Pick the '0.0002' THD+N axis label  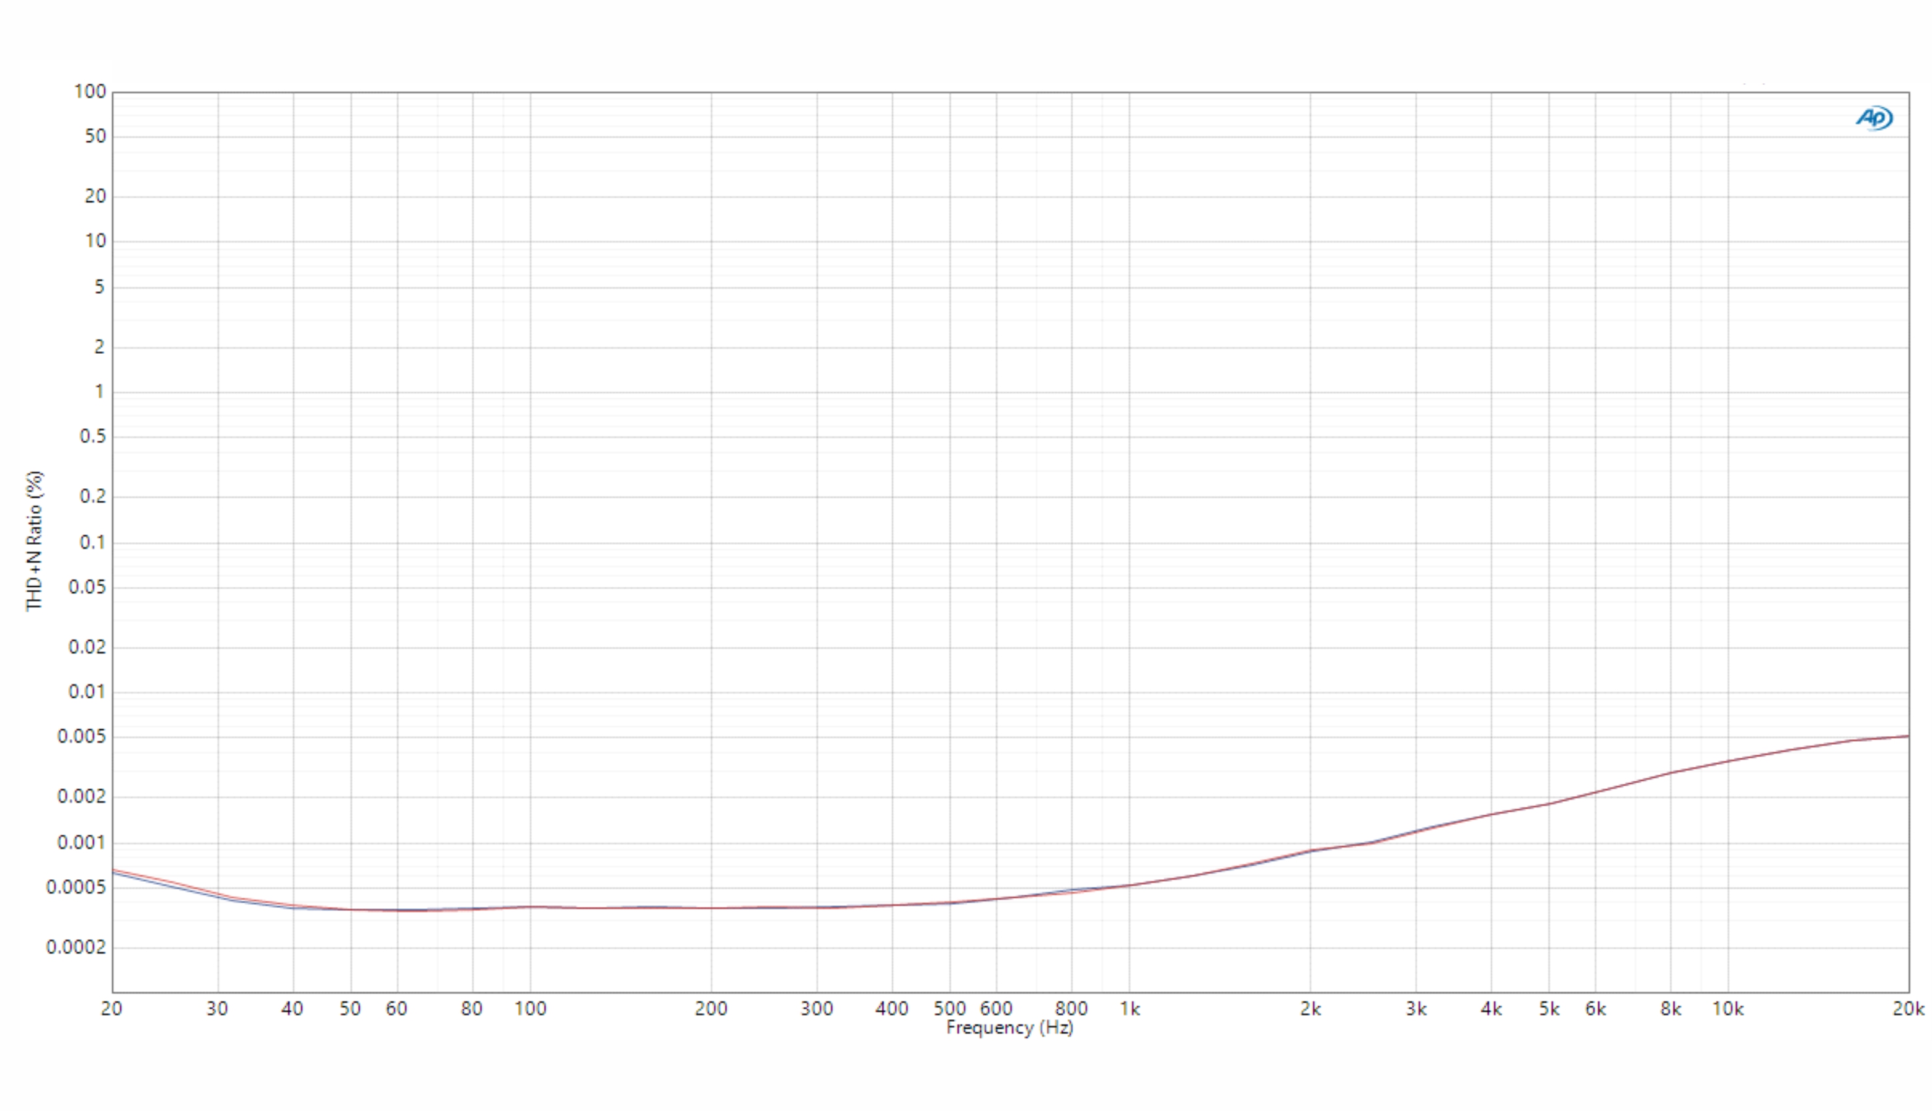(76, 947)
